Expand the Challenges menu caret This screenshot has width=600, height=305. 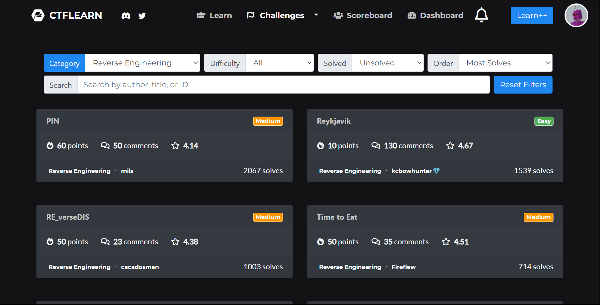(x=316, y=15)
